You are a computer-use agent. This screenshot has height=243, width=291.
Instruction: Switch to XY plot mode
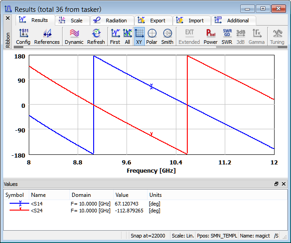[x=139, y=36]
